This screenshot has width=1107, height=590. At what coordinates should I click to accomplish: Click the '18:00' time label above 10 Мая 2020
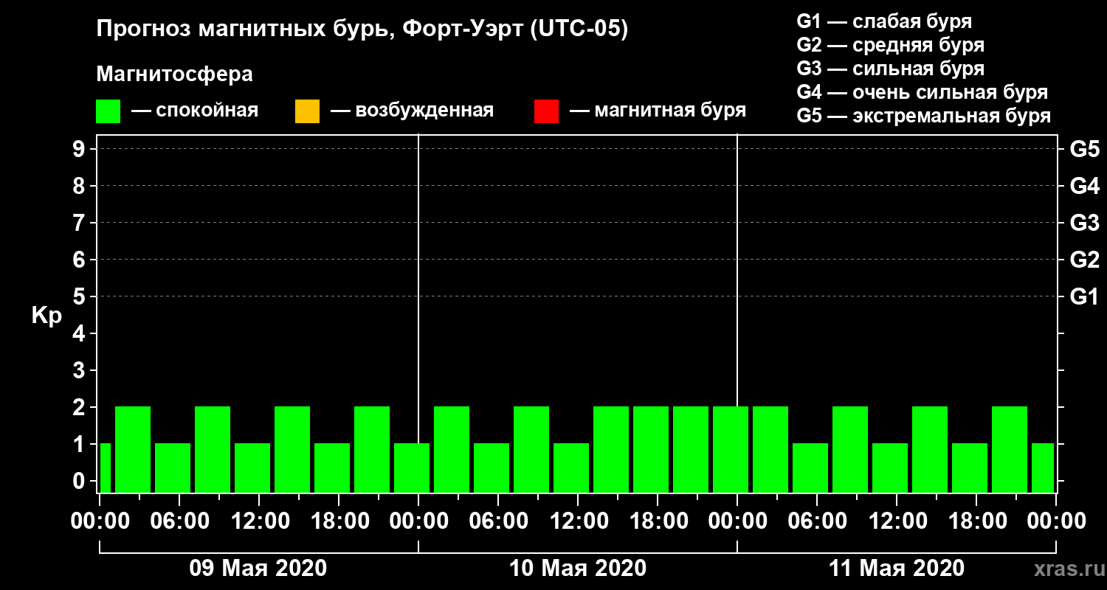tap(658, 521)
